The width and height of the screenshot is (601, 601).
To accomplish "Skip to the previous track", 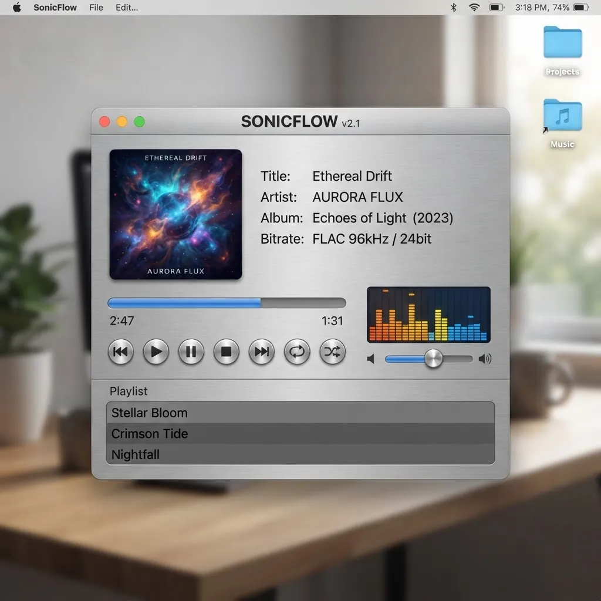I will click(121, 352).
